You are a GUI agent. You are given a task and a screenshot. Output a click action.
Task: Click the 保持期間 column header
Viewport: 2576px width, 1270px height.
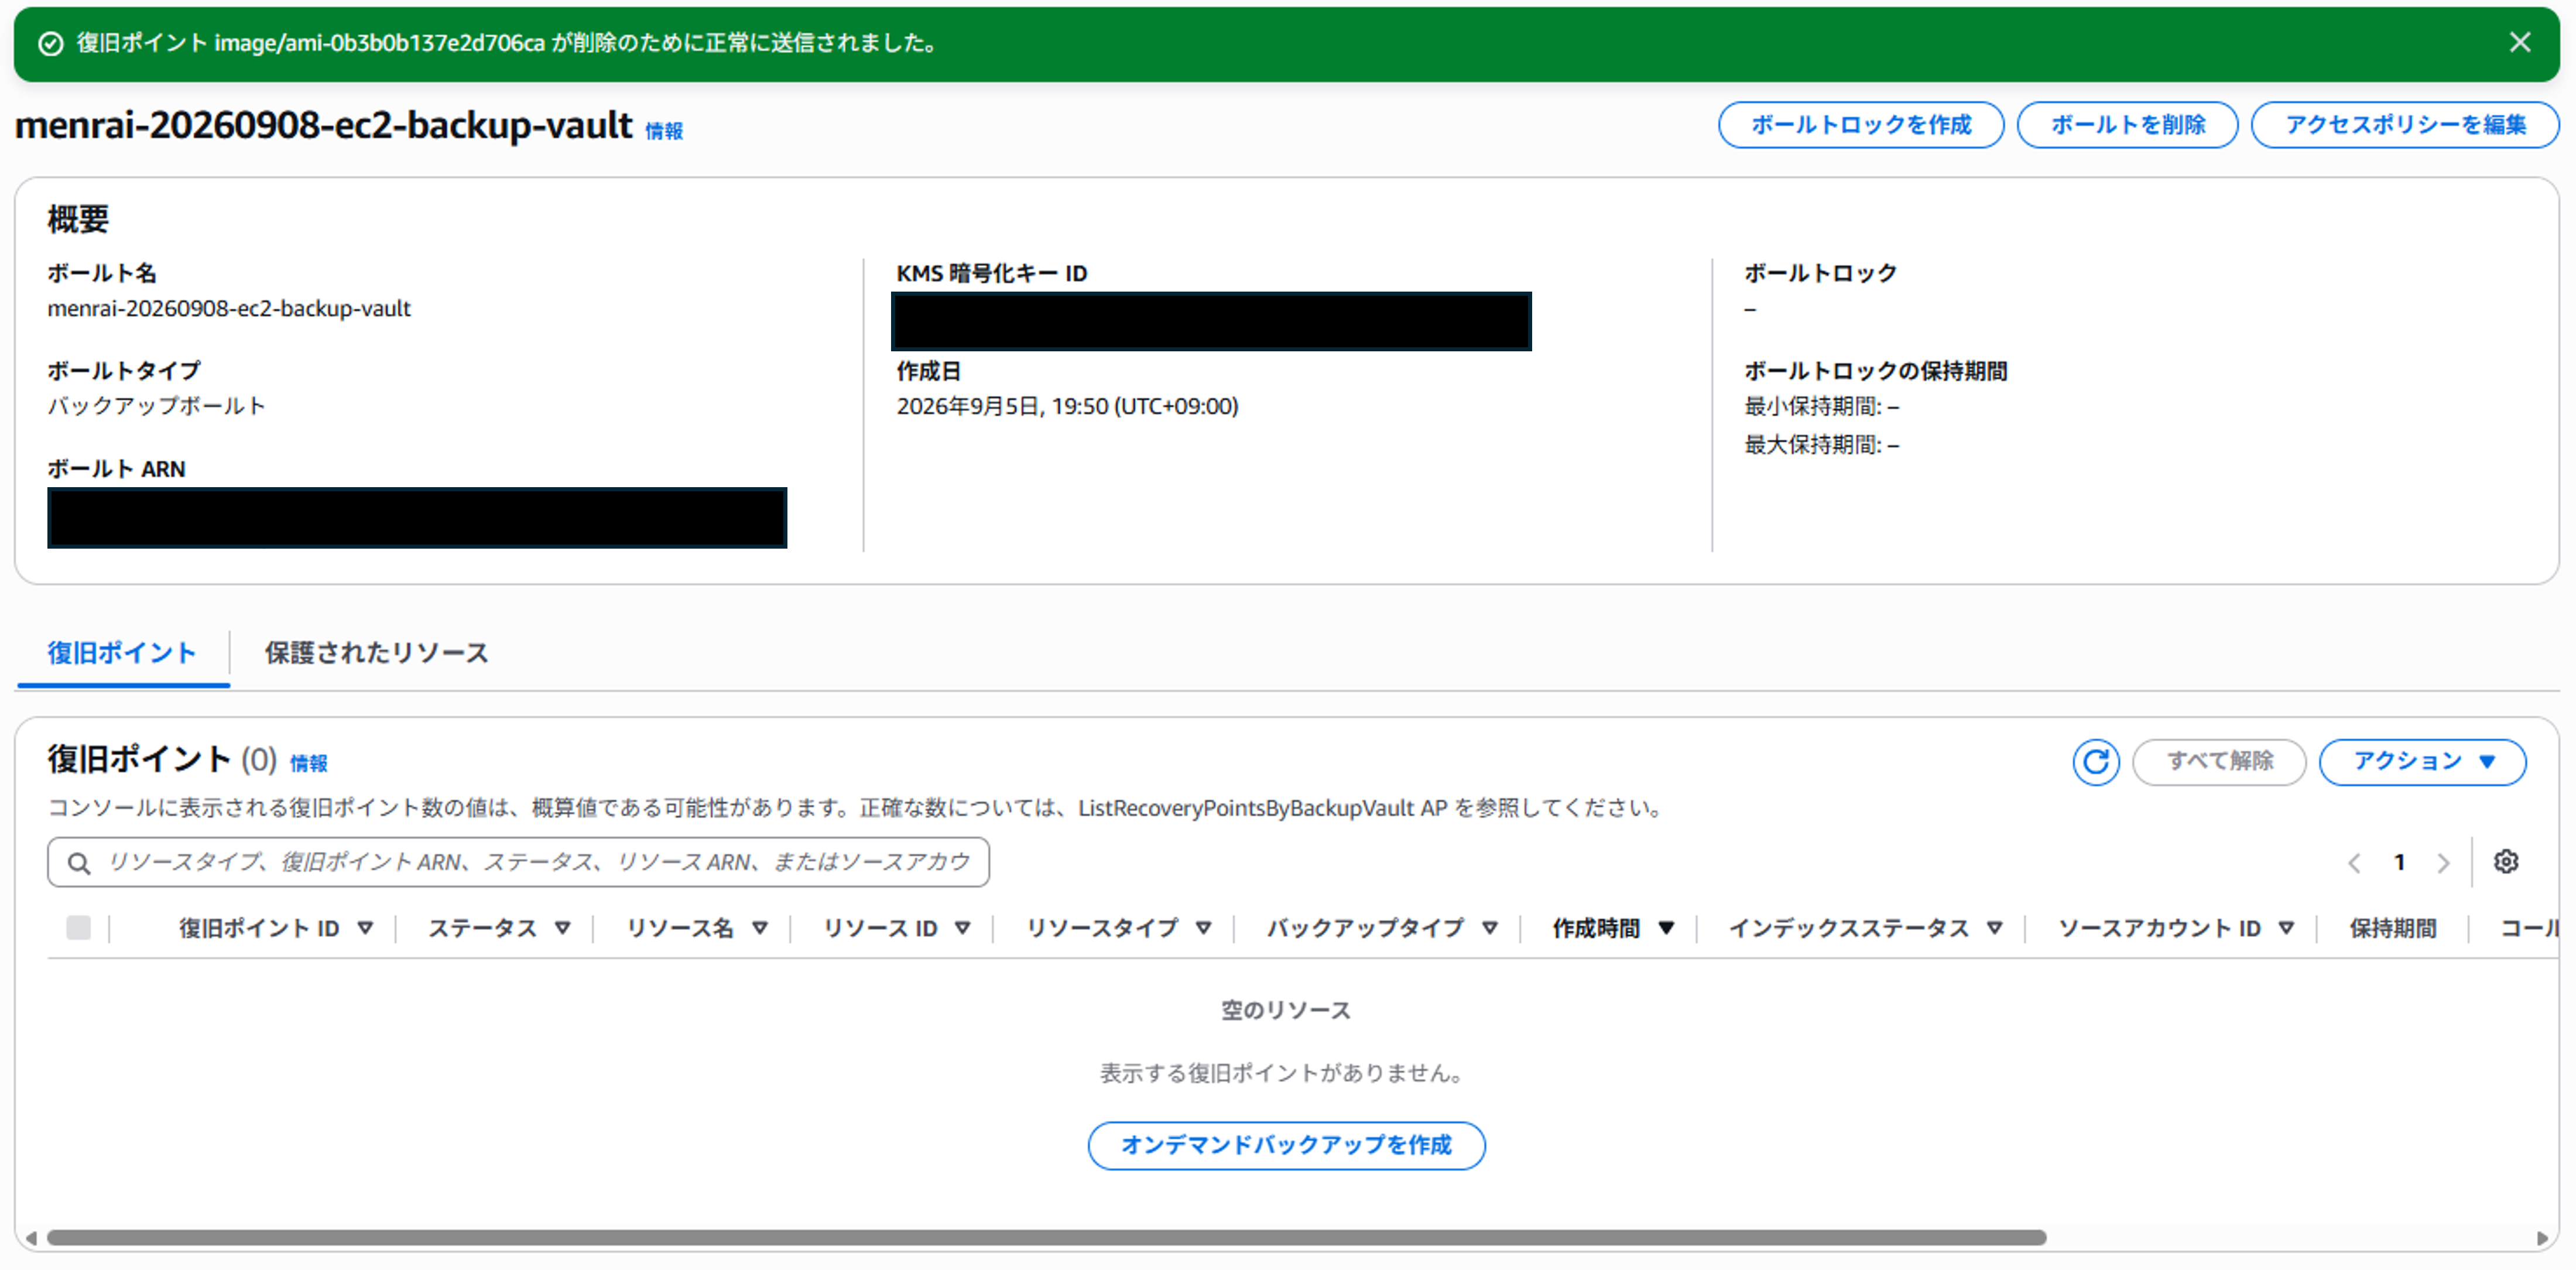click(2392, 928)
